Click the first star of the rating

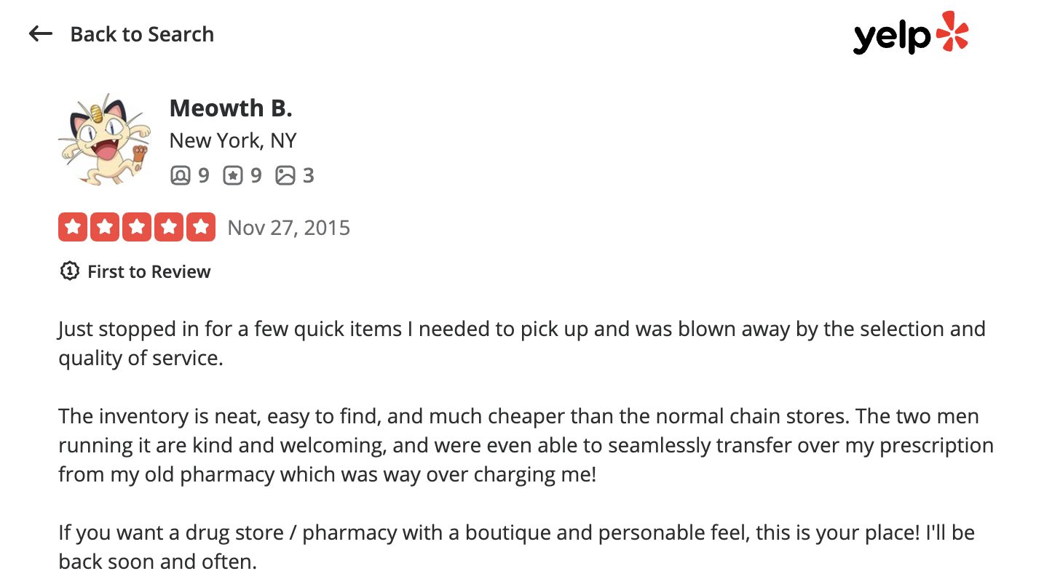click(73, 227)
